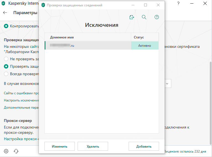This screenshot has height=157, width=212.
Task: Open Настройка прокси-сервера link
Action: (21, 139)
